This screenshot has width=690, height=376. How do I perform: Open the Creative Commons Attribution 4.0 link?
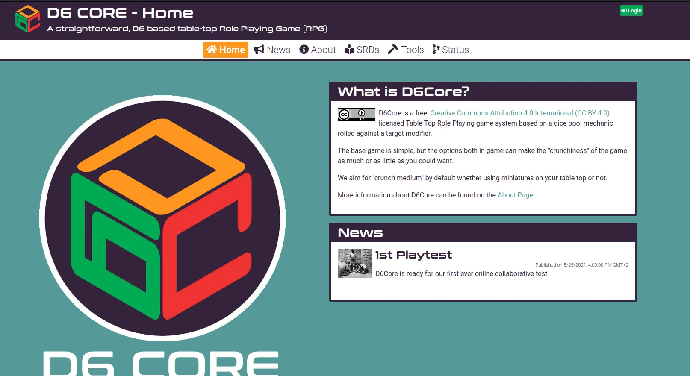tap(519, 113)
